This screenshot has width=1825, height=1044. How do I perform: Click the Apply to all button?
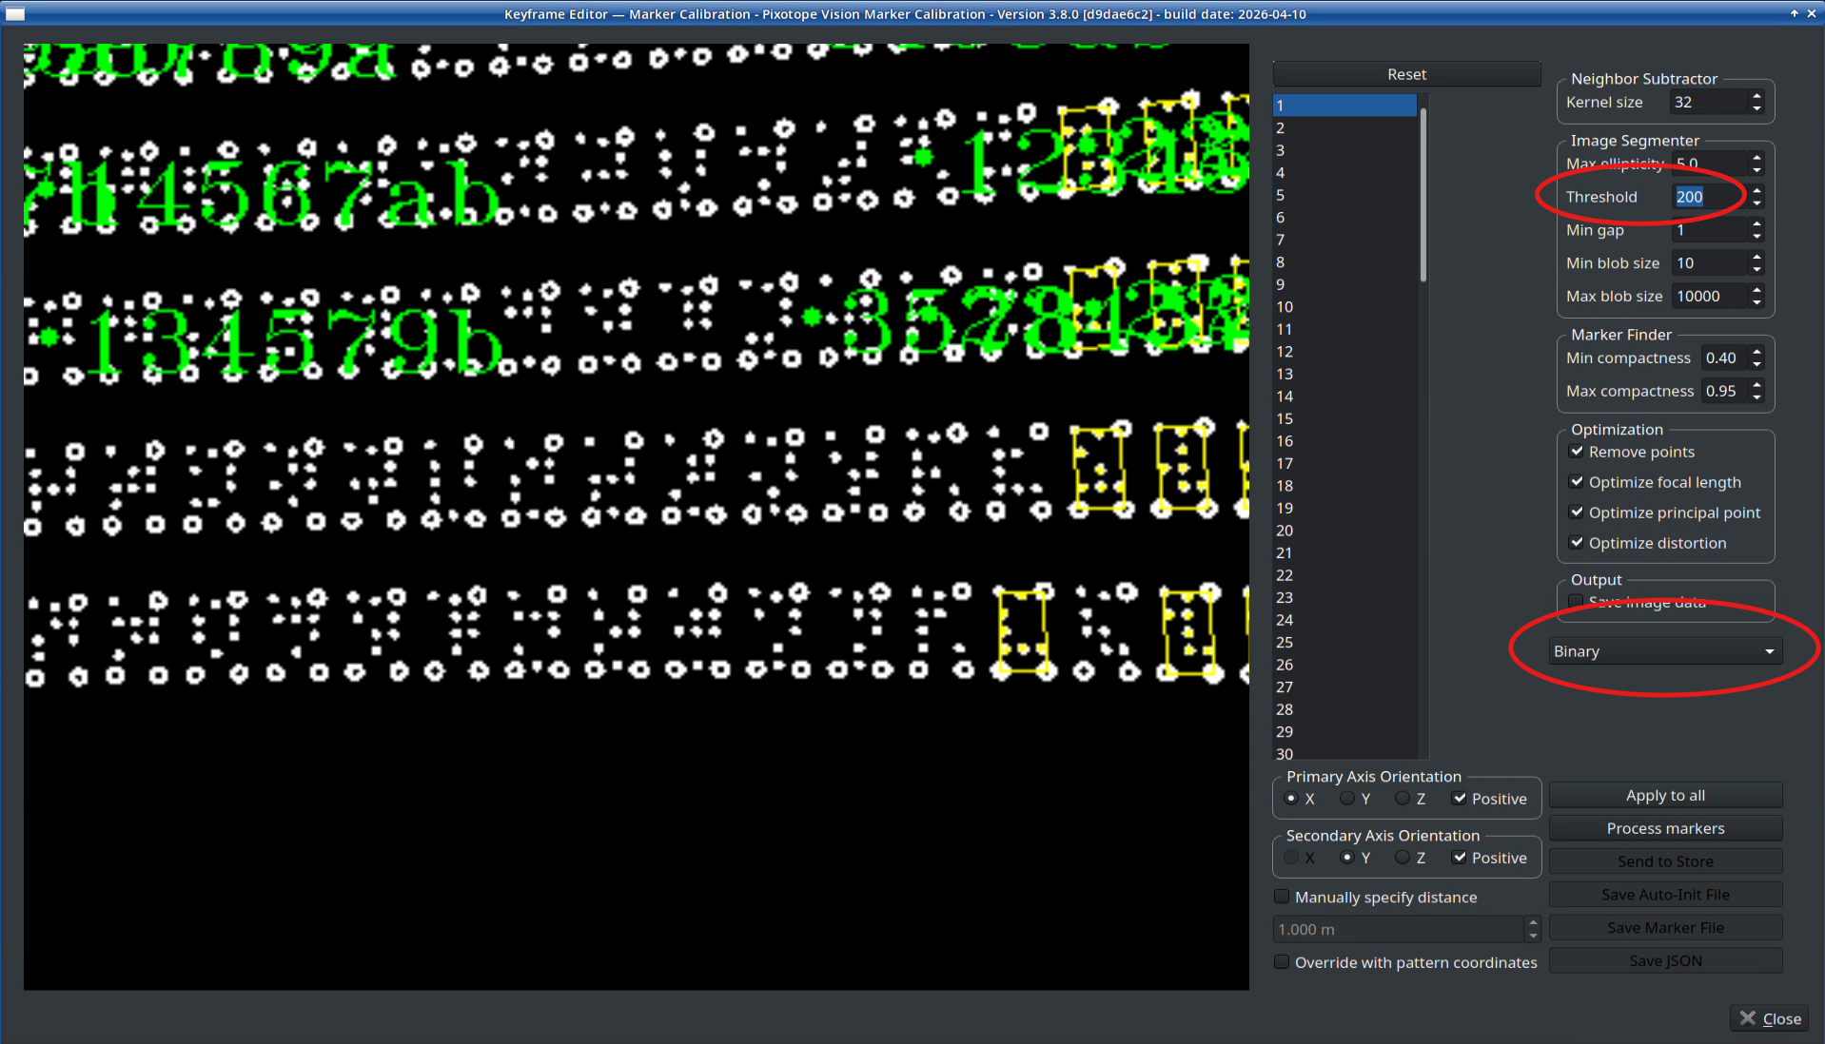click(x=1665, y=796)
